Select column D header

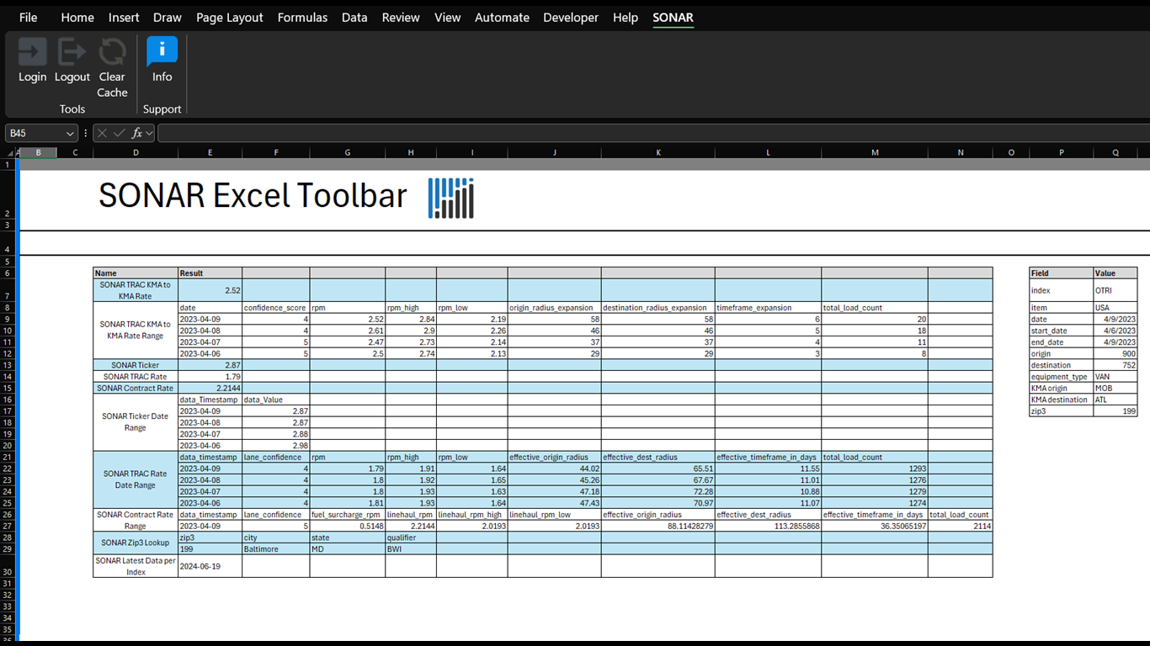coord(136,153)
